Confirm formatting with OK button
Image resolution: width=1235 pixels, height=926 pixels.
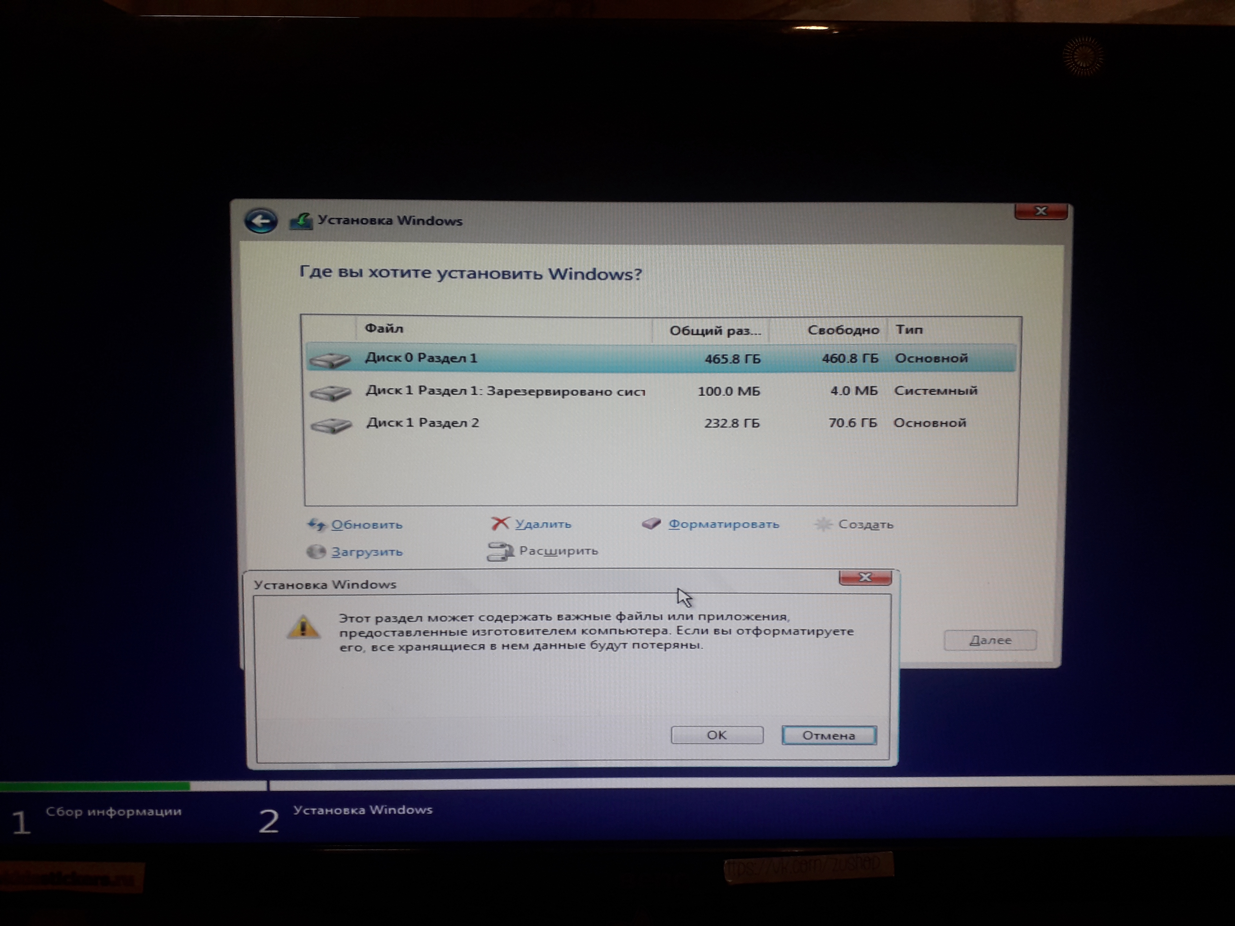pyautogui.click(x=717, y=735)
